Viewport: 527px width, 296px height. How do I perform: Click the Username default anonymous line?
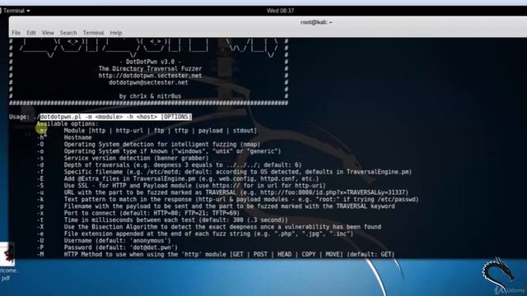point(104,241)
